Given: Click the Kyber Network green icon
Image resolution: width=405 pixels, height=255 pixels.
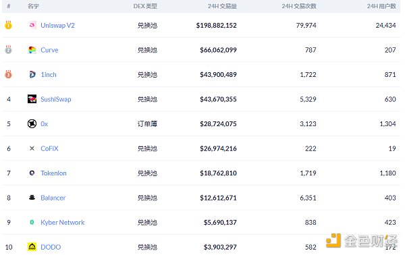Looking at the screenshot, I should point(32,222).
